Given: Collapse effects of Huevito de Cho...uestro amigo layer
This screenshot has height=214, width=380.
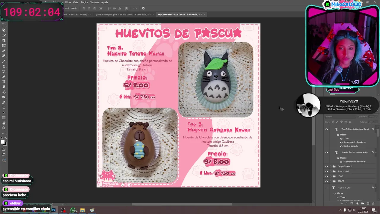Looking at the screenshot, I should click(x=376, y=152).
